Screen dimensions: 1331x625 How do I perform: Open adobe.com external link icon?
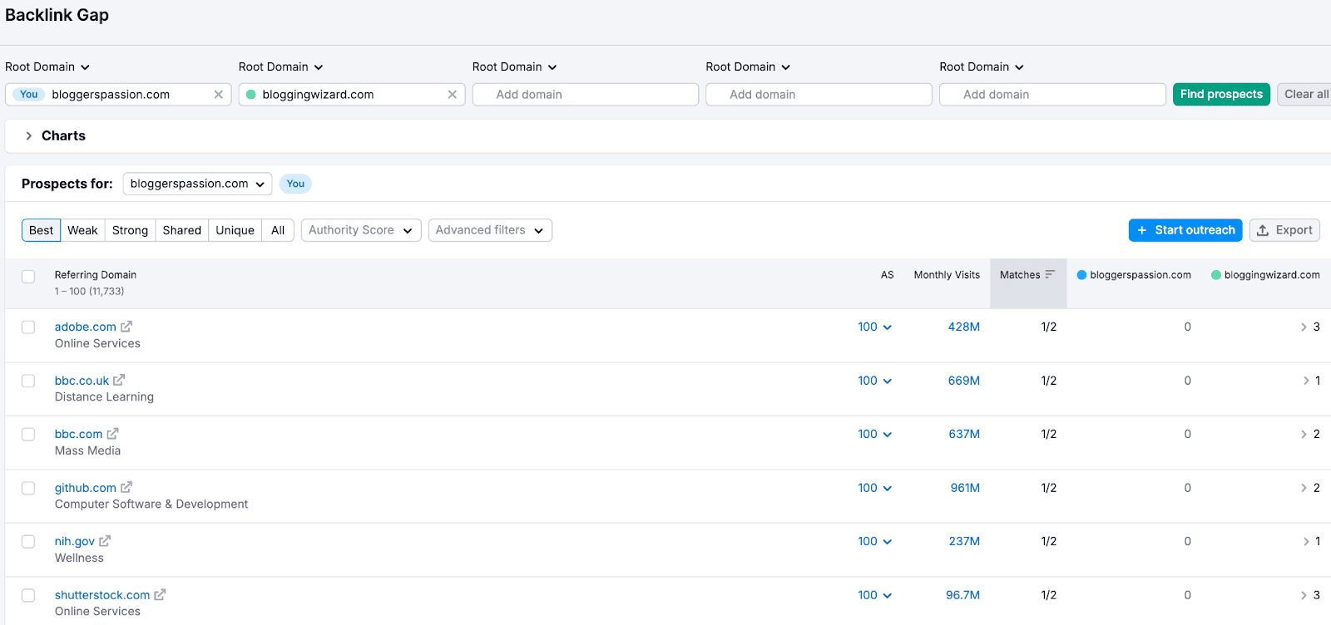126,327
